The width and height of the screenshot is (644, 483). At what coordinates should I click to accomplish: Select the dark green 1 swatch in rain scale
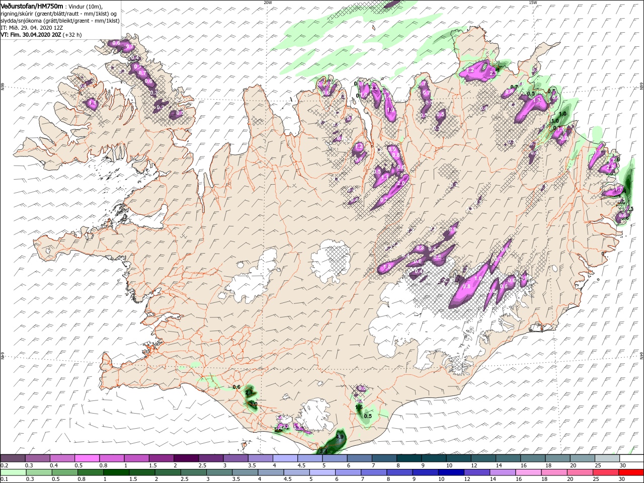point(116,472)
